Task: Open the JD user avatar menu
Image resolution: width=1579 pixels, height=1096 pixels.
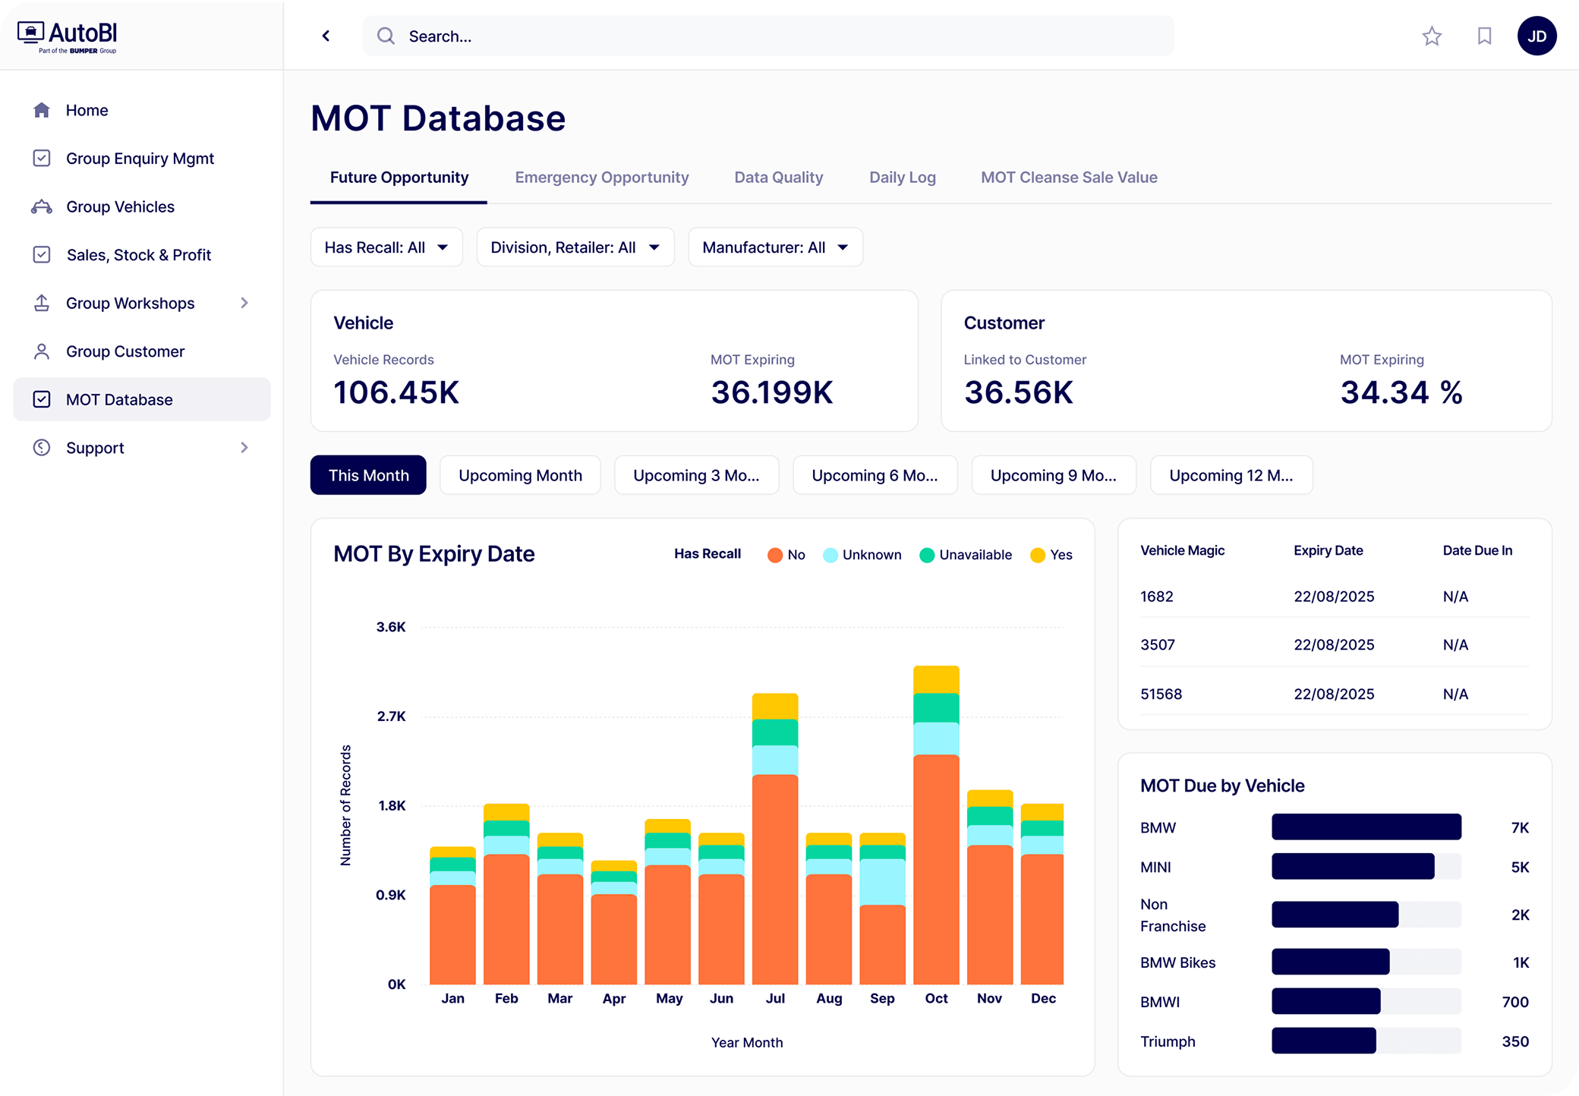Action: [1536, 36]
